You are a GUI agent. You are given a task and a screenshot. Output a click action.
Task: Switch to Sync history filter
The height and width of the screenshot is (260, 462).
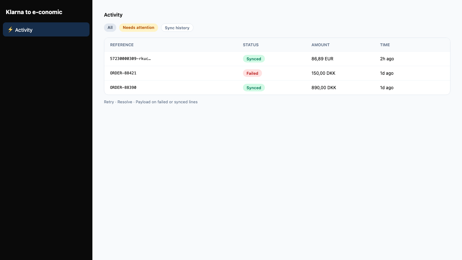(177, 28)
